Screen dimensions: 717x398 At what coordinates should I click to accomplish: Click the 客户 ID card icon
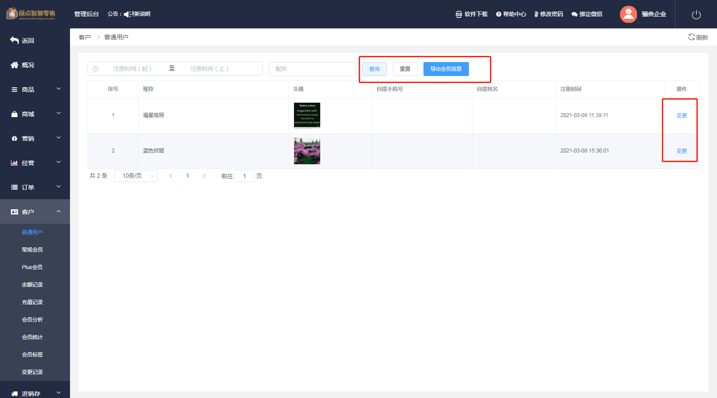(x=14, y=211)
